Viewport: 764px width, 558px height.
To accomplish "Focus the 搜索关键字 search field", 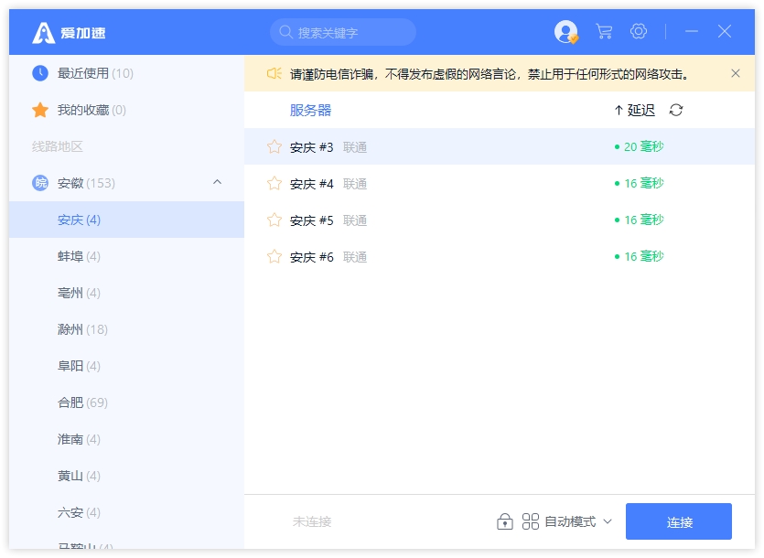I will (343, 32).
